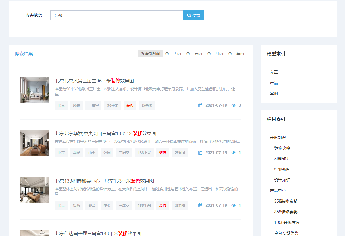Screen dimensions: 345x236
Task: Click the 都会 tag
Action: pos(92,205)
